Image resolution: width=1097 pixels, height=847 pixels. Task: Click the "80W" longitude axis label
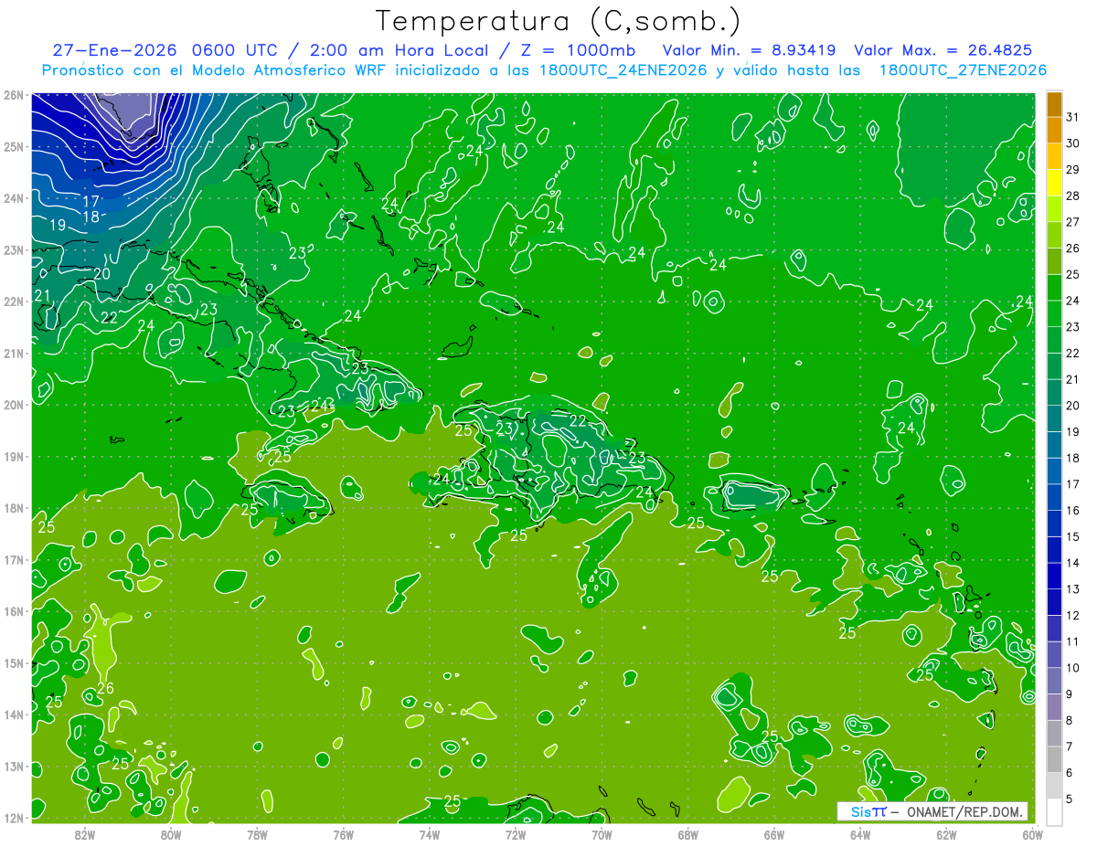pyautogui.click(x=171, y=834)
